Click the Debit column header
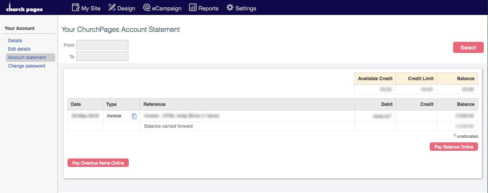 [x=375, y=104]
